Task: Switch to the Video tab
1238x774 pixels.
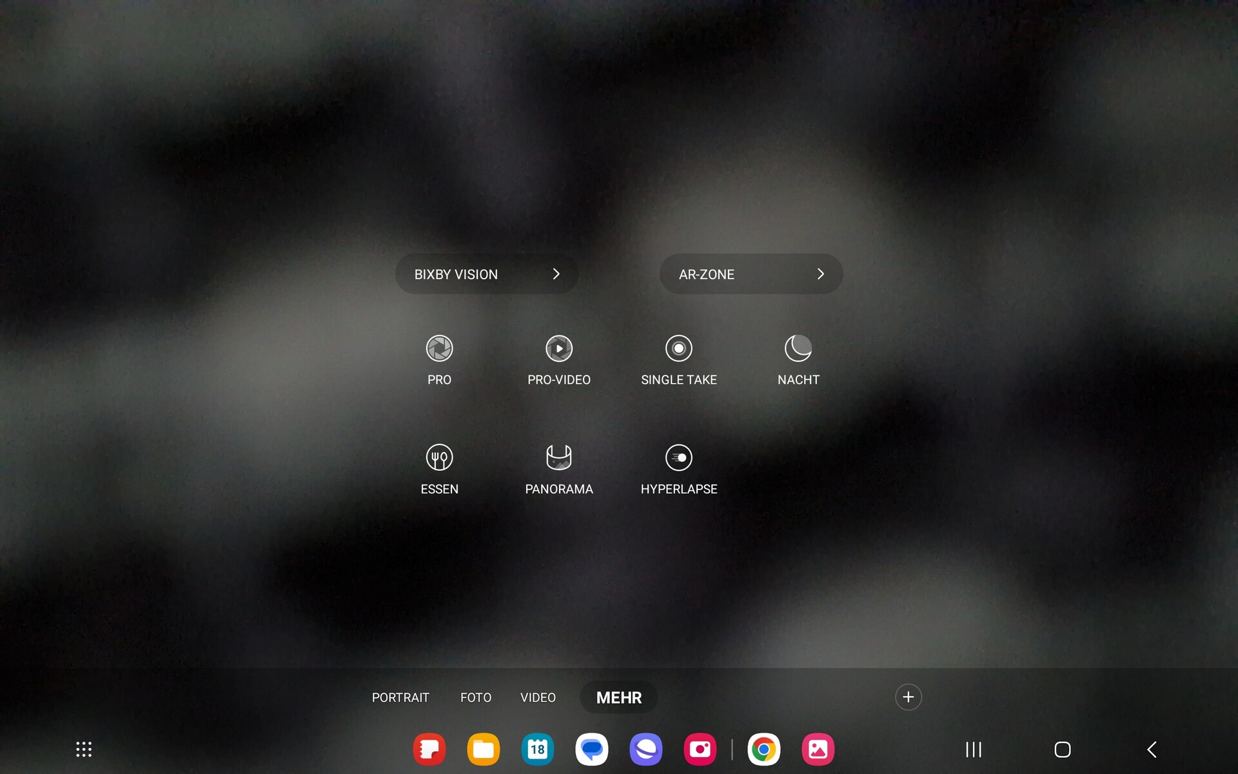Action: point(538,698)
